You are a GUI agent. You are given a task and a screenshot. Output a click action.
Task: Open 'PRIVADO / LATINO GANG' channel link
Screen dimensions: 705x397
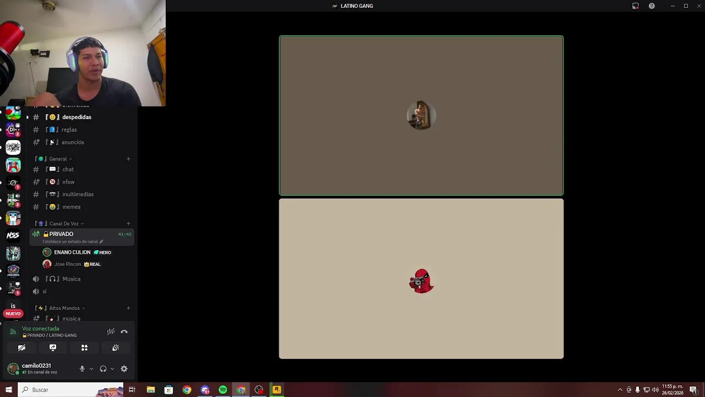click(x=50, y=335)
